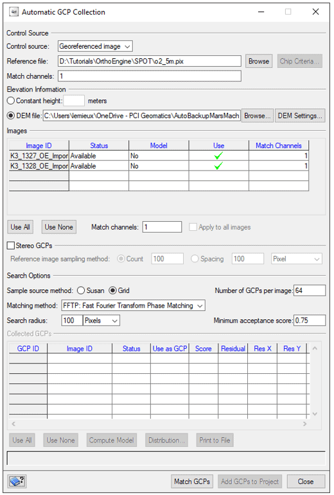Open DEM Settings...
Screen dimensions: 334x495
click(300, 116)
